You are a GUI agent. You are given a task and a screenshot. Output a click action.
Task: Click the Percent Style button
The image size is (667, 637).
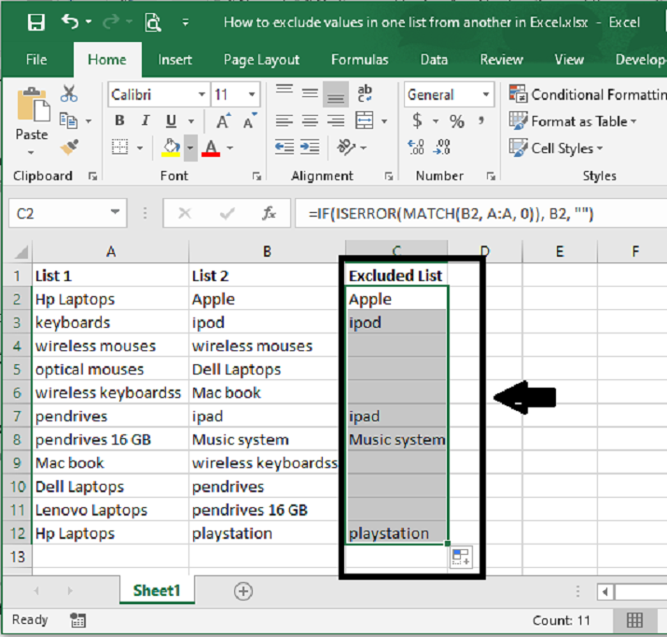click(x=456, y=121)
